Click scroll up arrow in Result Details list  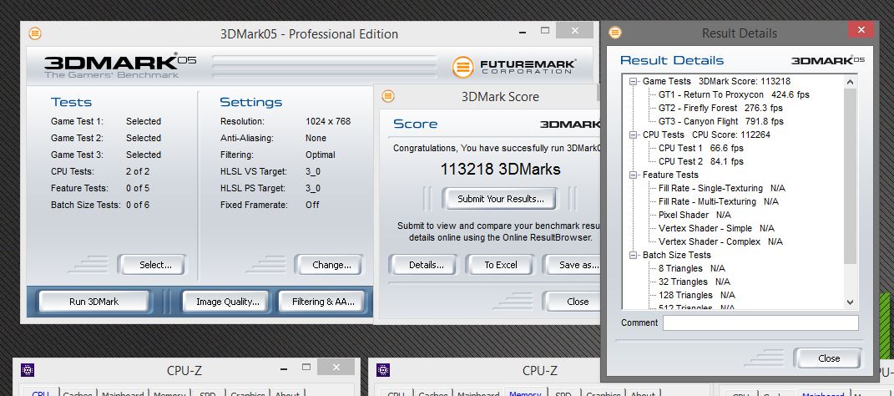(x=850, y=82)
